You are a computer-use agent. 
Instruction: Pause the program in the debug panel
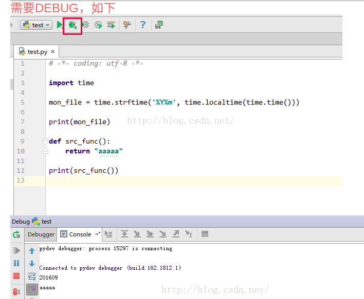pyautogui.click(x=16, y=263)
